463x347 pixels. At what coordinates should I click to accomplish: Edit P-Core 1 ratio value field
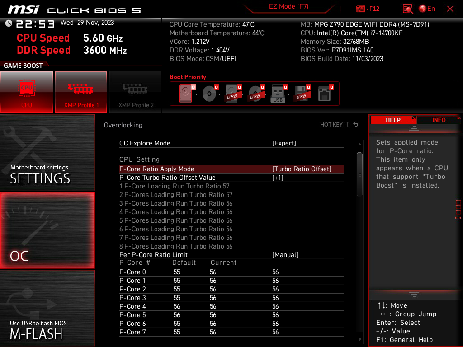[275, 281]
